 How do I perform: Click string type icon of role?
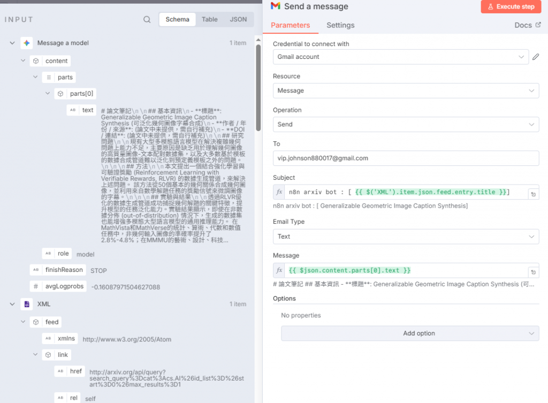48,253
